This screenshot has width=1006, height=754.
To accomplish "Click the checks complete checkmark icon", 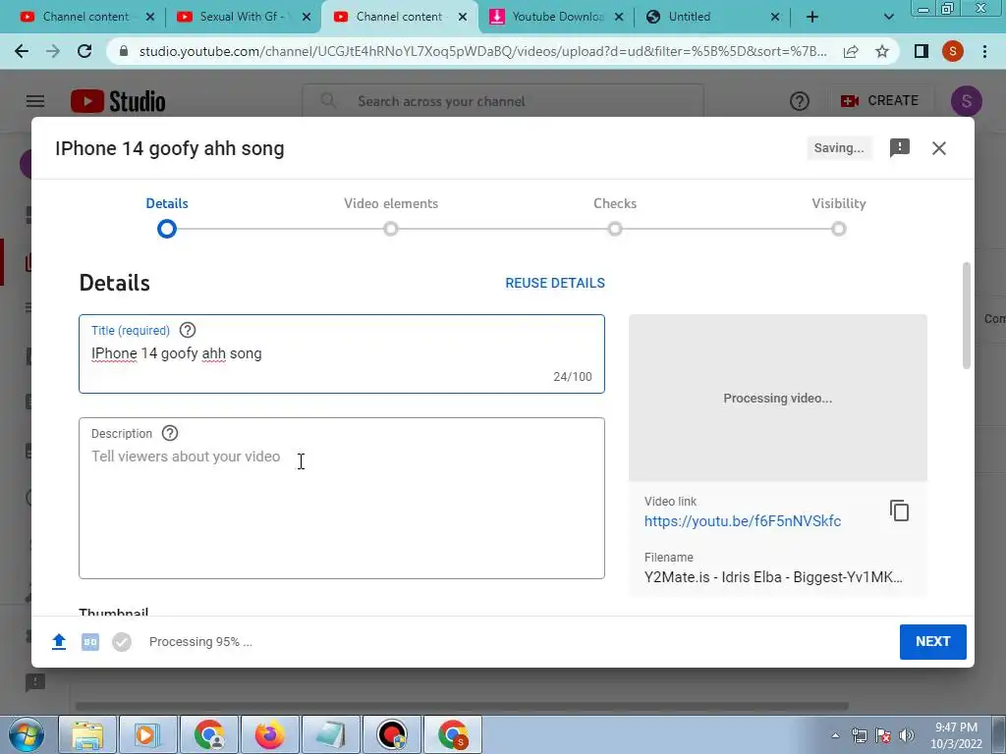I will pos(122,642).
